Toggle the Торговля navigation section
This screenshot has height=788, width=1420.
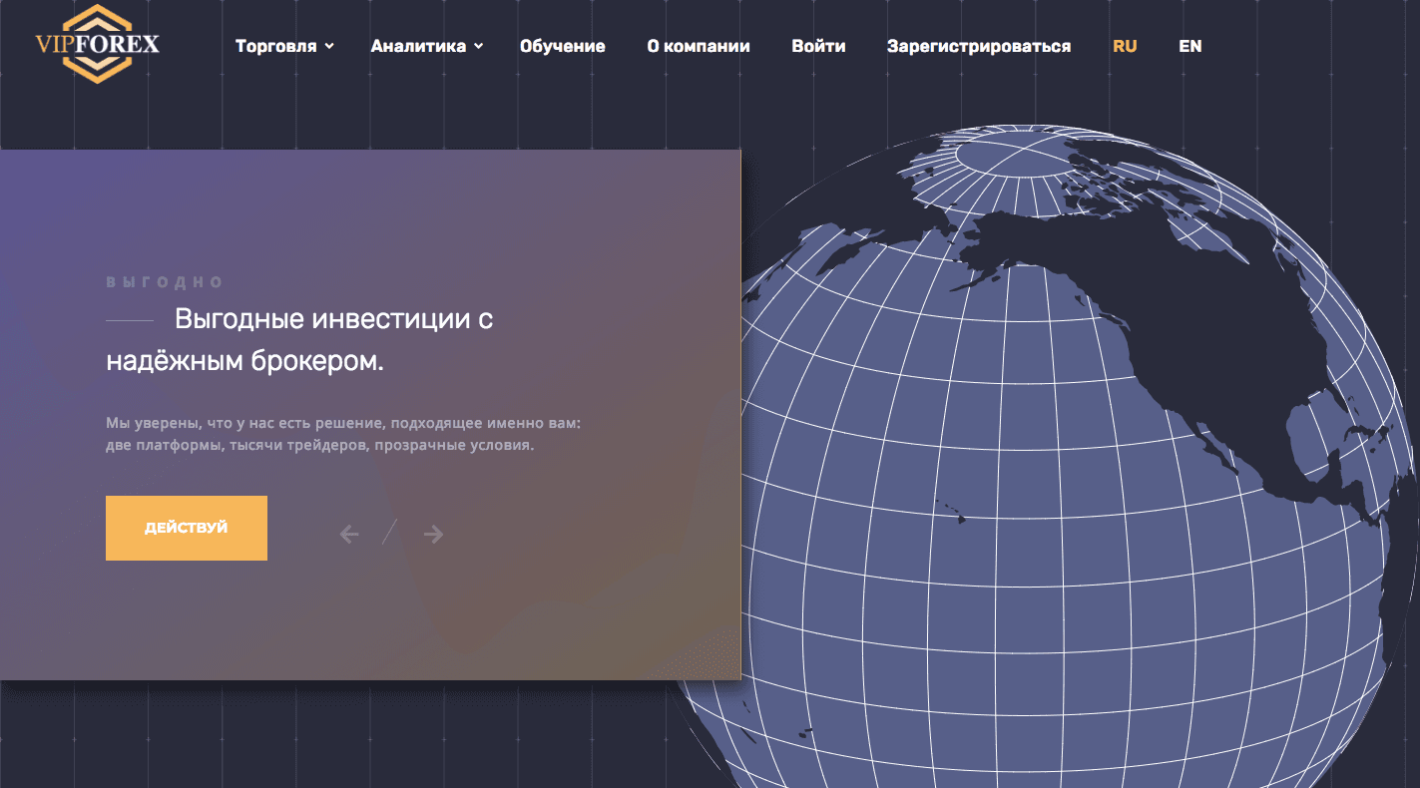(275, 46)
